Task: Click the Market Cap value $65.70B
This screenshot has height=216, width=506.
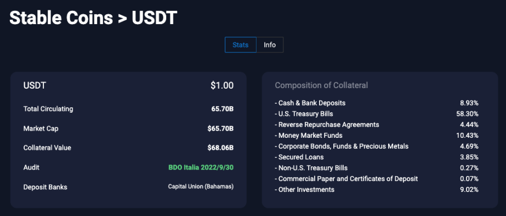Action: click(x=220, y=129)
